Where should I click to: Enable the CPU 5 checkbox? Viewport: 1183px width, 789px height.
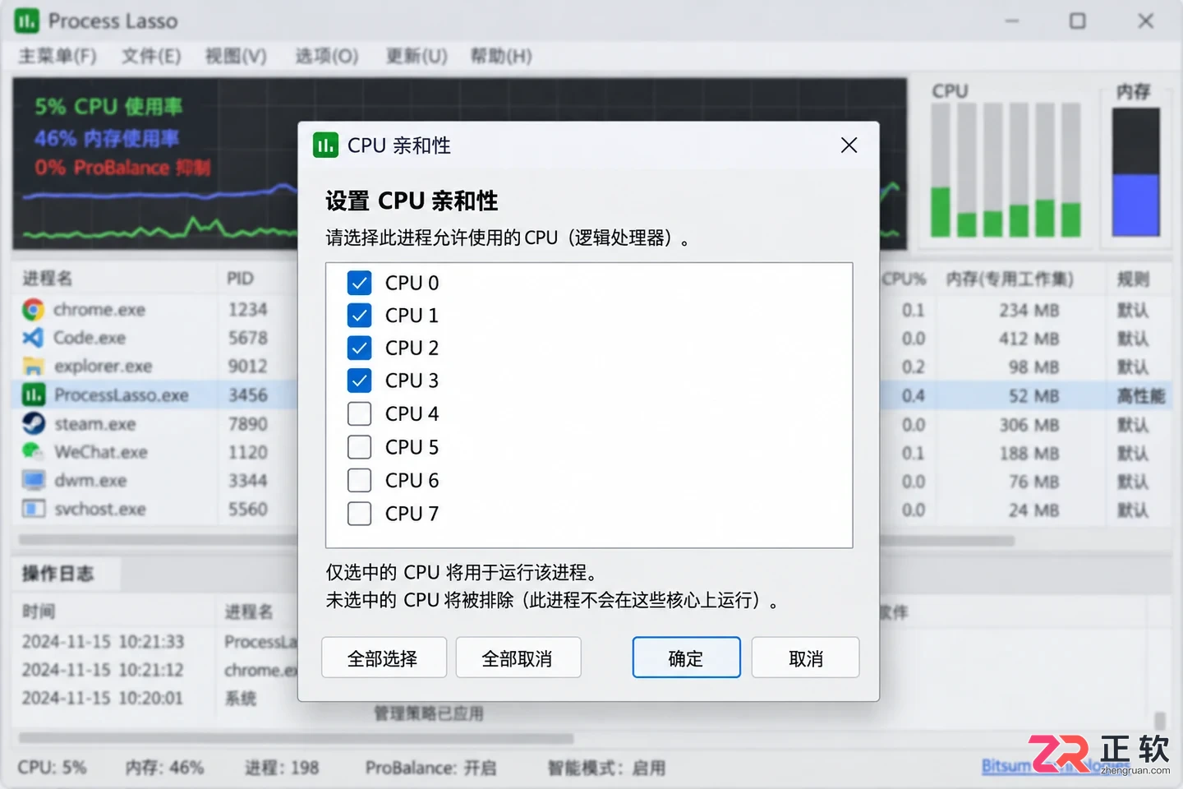360,447
